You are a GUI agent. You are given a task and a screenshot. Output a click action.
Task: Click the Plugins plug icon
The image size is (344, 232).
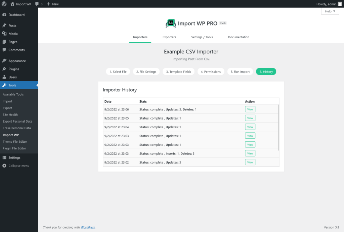coord(4,69)
